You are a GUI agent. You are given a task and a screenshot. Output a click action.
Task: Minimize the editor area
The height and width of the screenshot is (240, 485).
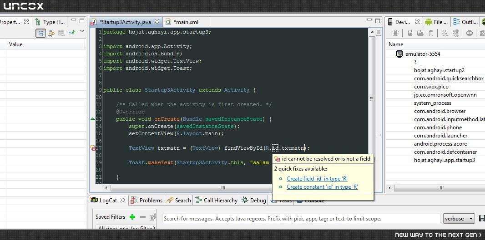369,21
